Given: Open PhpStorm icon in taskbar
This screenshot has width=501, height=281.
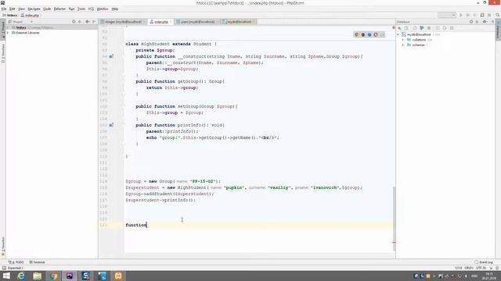Looking at the screenshot, I should point(70,276).
